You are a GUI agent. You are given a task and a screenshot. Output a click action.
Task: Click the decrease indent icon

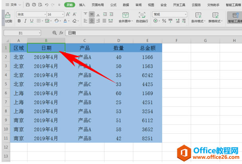(105, 14)
